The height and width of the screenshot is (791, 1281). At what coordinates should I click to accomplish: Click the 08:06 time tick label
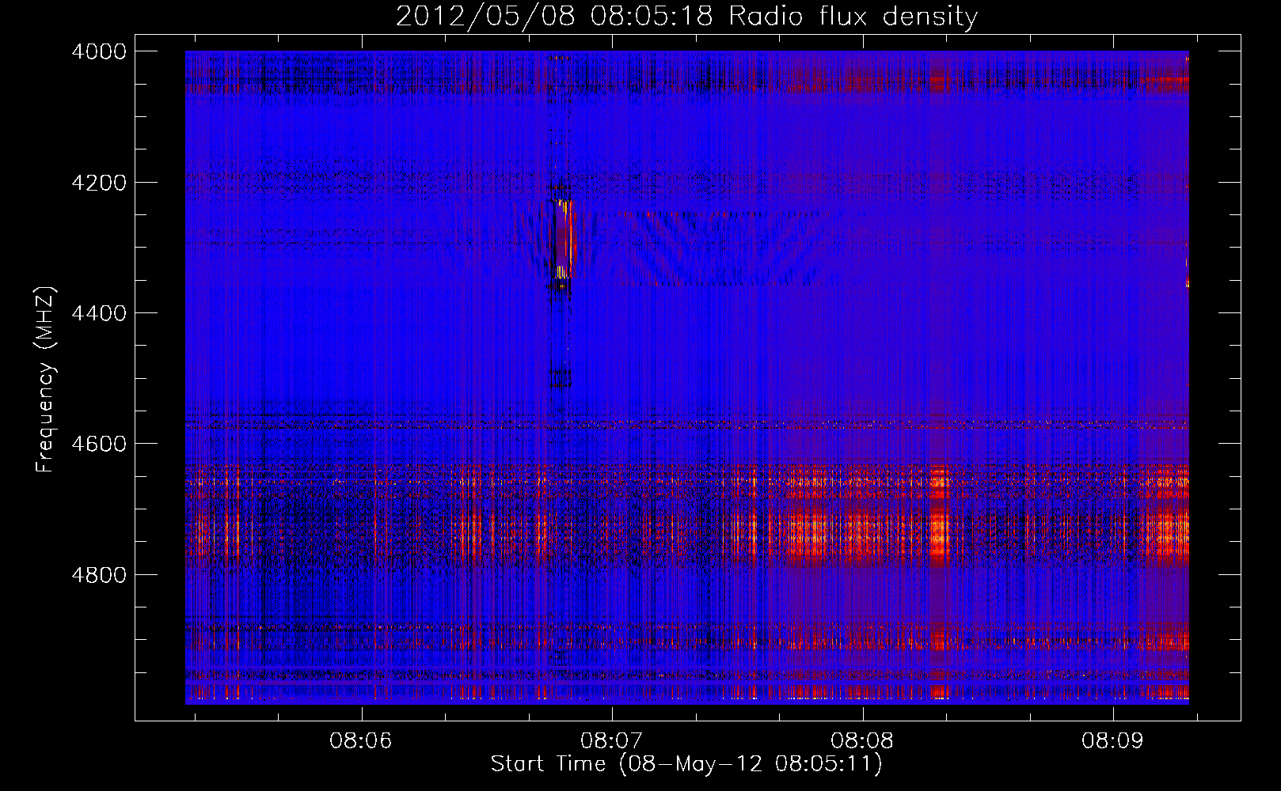point(361,741)
